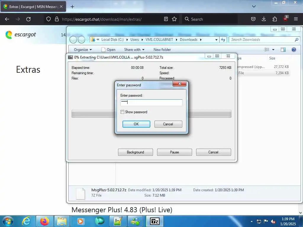Image resolution: width=303 pixels, height=227 pixels.
Task: Open the Firefox hamburger menu
Action: 296,19
